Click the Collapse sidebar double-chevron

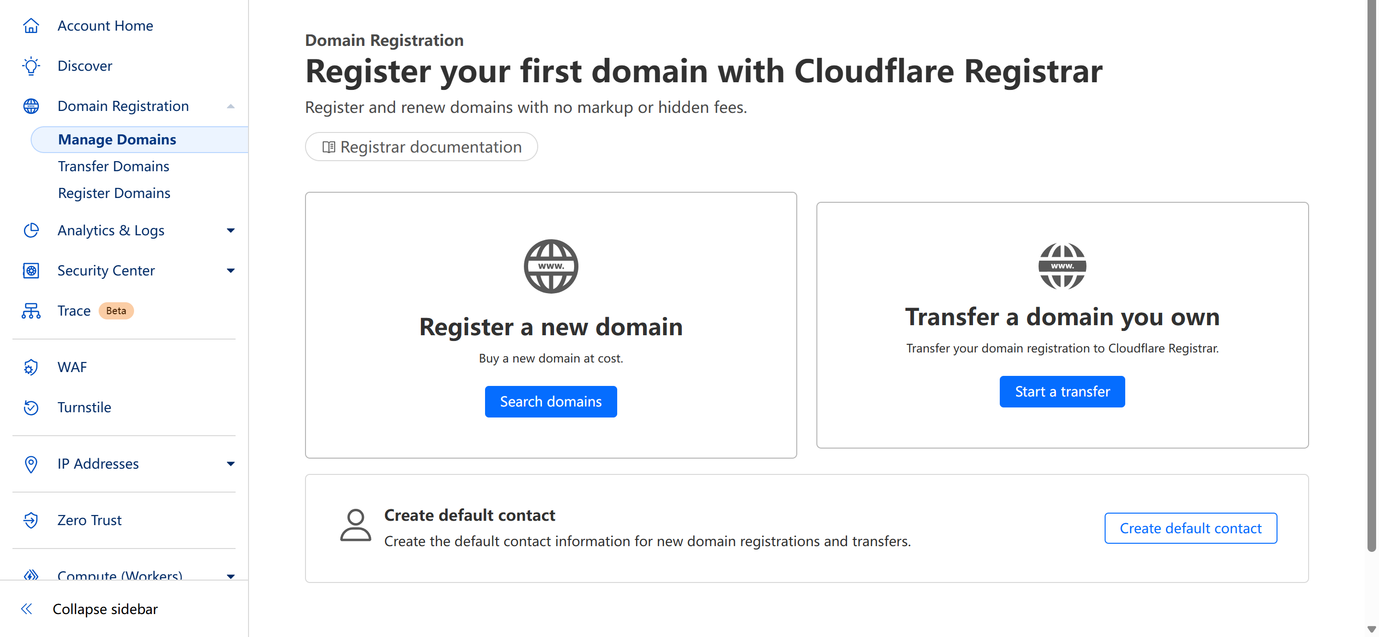tap(27, 609)
